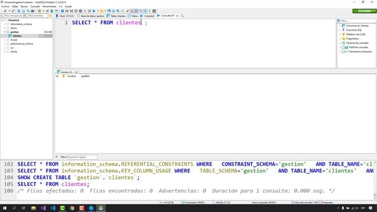The image size is (377, 212).
Task: Click the favorites star beside table filter
Action: pyautogui.click(x=50, y=16)
